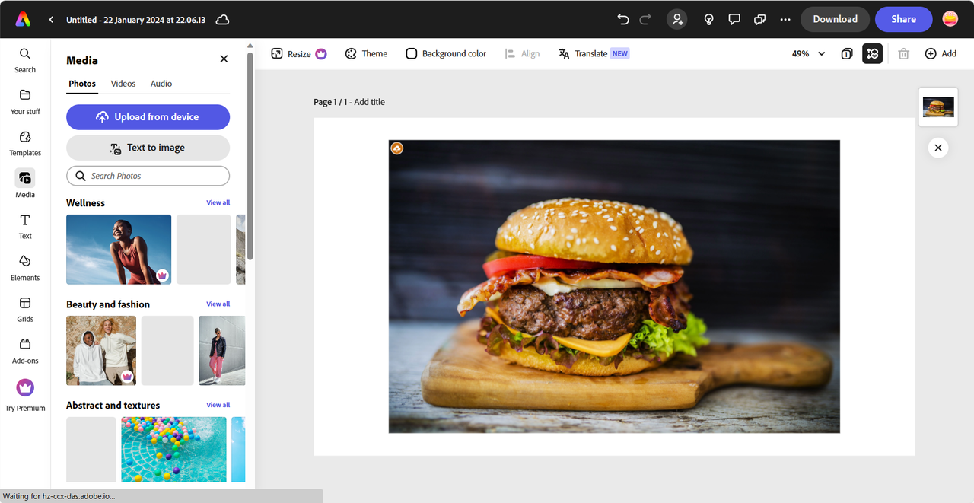The height and width of the screenshot is (503, 974).
Task: Open the 49% zoom level dropdown
Action: (808, 54)
